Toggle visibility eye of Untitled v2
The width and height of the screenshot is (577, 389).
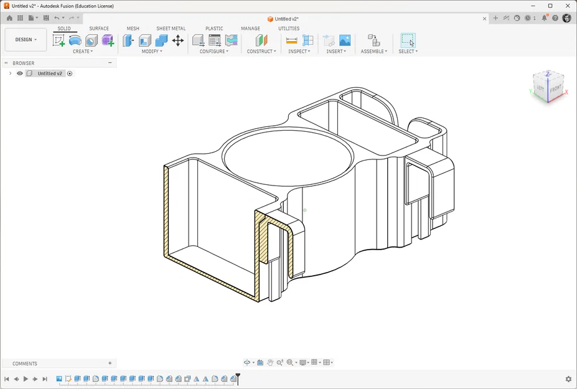click(x=20, y=73)
